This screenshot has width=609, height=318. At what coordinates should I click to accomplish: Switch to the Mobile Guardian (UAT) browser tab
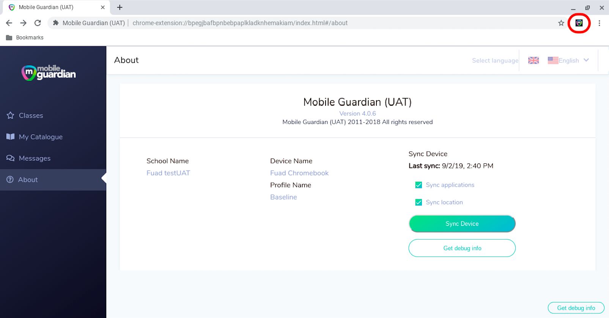click(56, 8)
